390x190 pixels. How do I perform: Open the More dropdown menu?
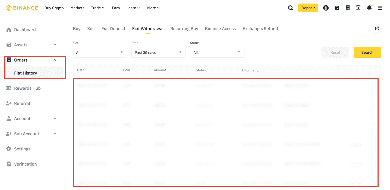(153, 8)
